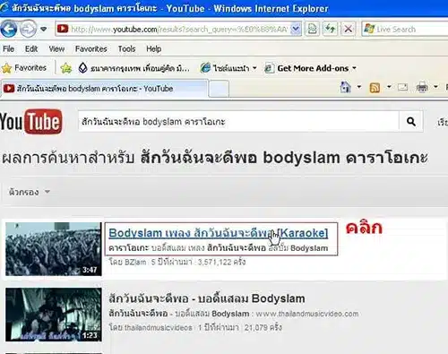Image resolution: width=448 pixels, height=354 pixels.
Task: Open recent pages dropdown beside Forward arrow
Action: pyautogui.click(x=44, y=29)
